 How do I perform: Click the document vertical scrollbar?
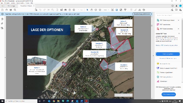(152, 58)
